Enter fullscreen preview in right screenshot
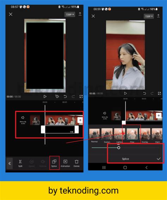Image resolution: width=167 pixels, height=200 pixels. [x=159, y=93]
